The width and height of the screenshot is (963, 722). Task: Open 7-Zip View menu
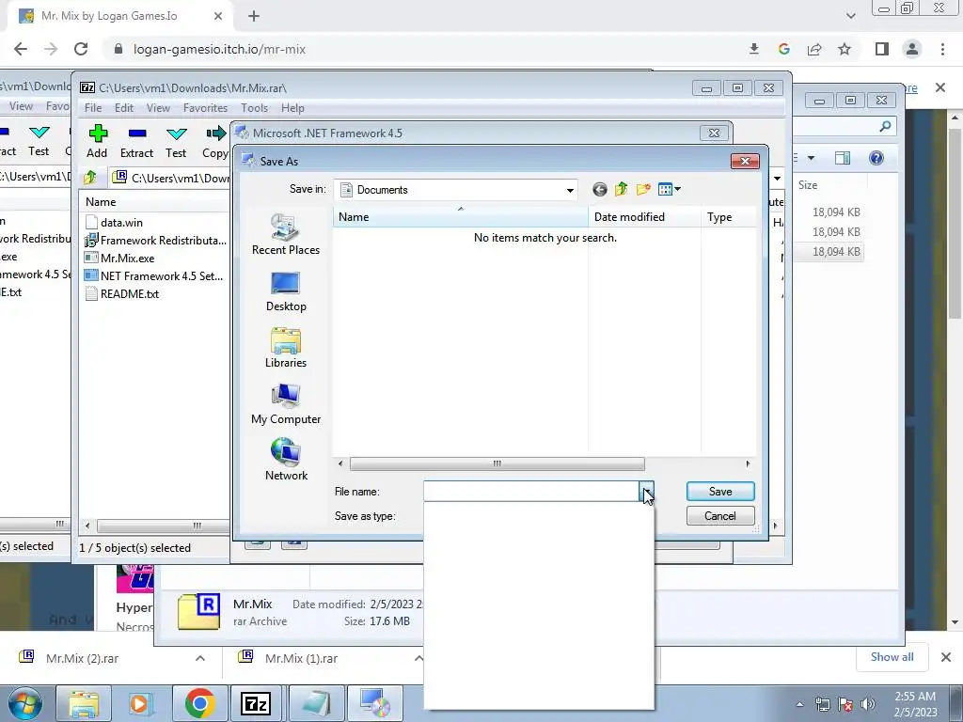click(158, 108)
